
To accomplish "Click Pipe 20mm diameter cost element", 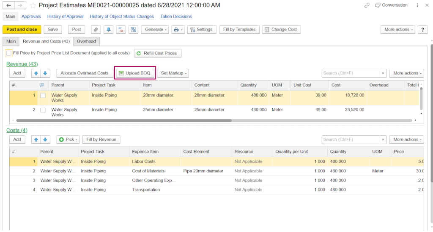I will pos(203,171).
